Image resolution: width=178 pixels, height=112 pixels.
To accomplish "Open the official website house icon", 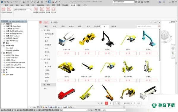I will [42, 9].
